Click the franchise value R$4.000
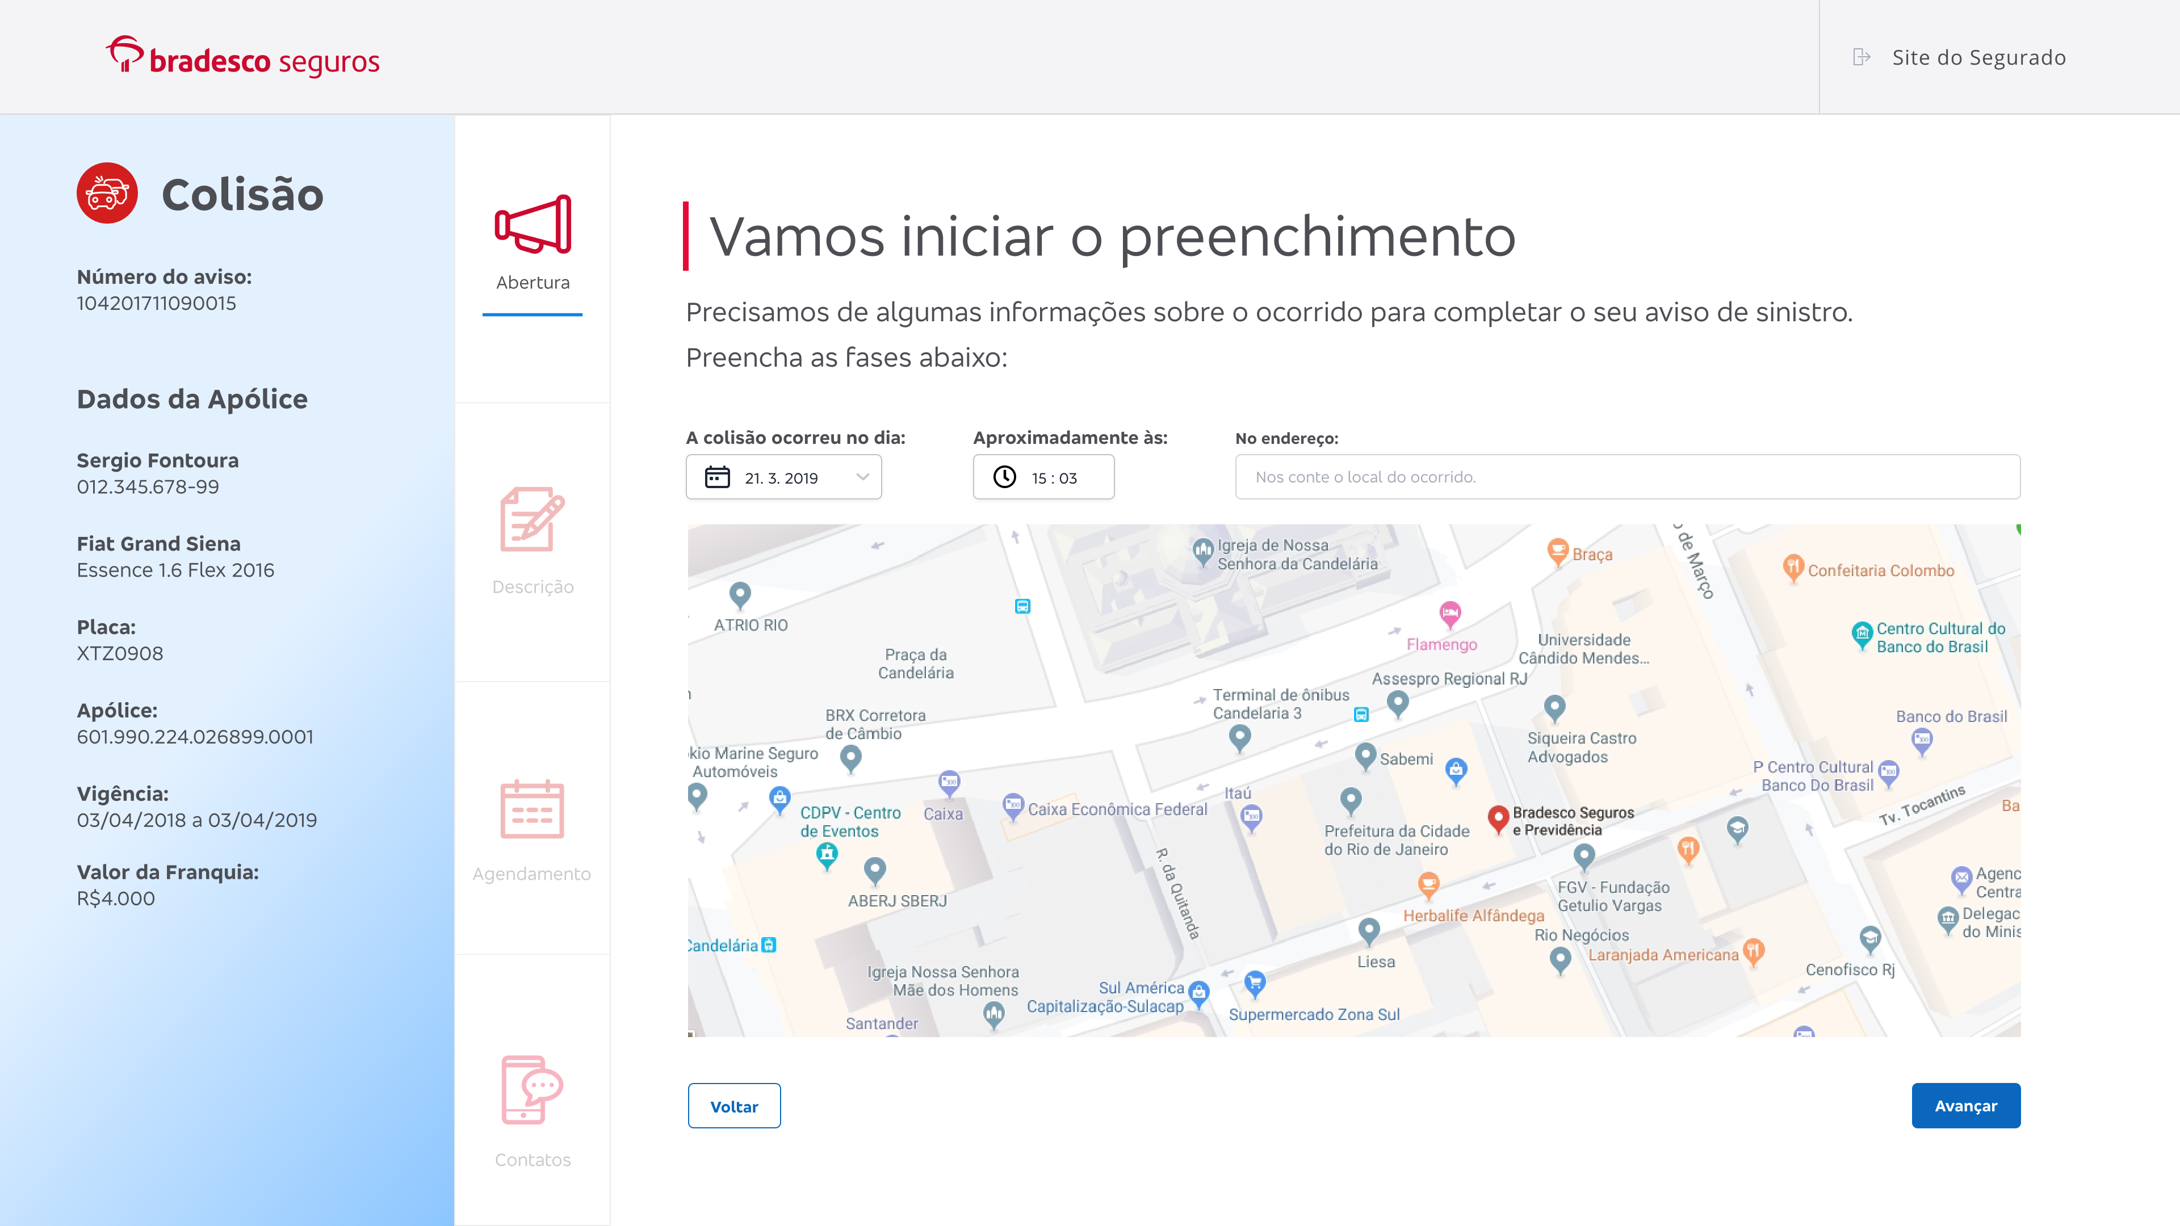 [x=116, y=898]
